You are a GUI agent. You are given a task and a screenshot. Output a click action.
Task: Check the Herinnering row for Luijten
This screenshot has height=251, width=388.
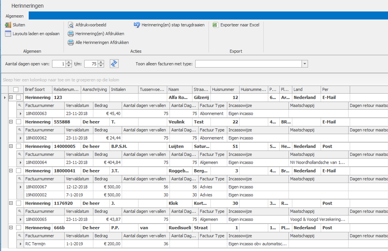coord(19,146)
